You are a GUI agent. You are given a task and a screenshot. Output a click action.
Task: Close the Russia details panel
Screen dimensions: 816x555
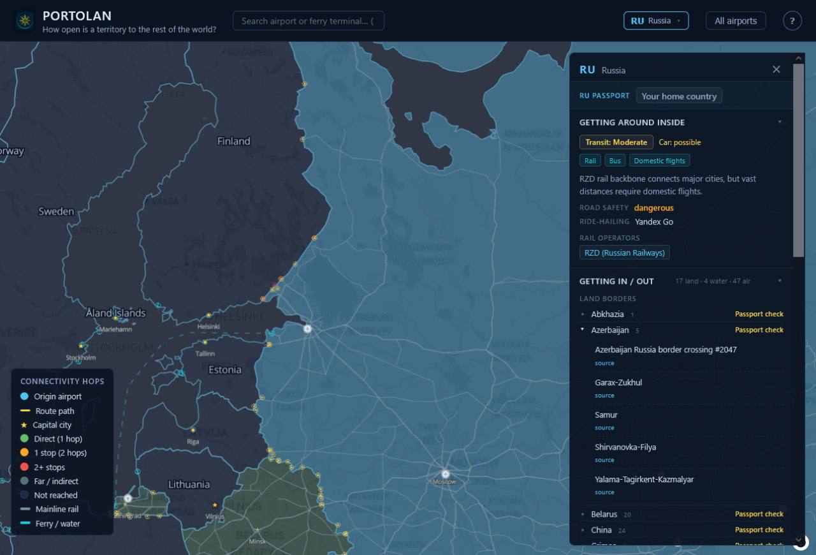776,70
